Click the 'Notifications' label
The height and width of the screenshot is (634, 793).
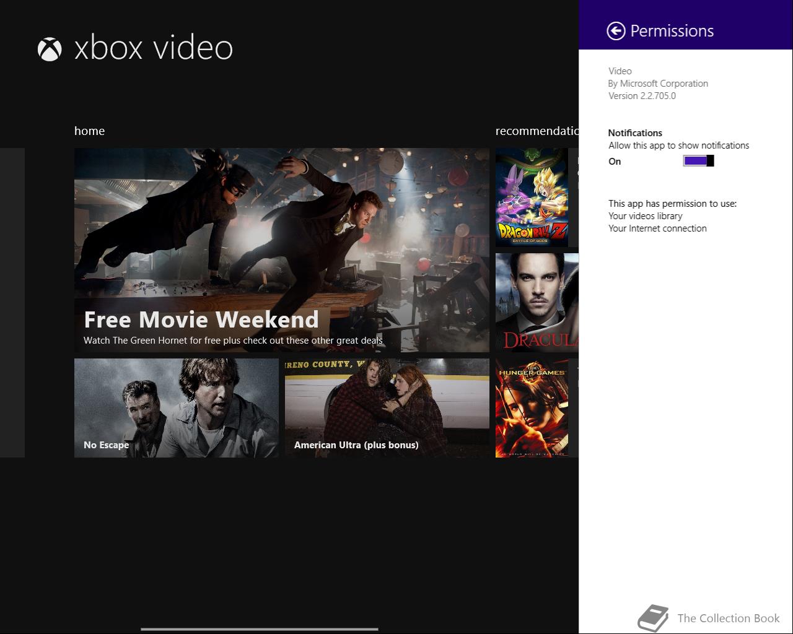pyautogui.click(x=635, y=133)
